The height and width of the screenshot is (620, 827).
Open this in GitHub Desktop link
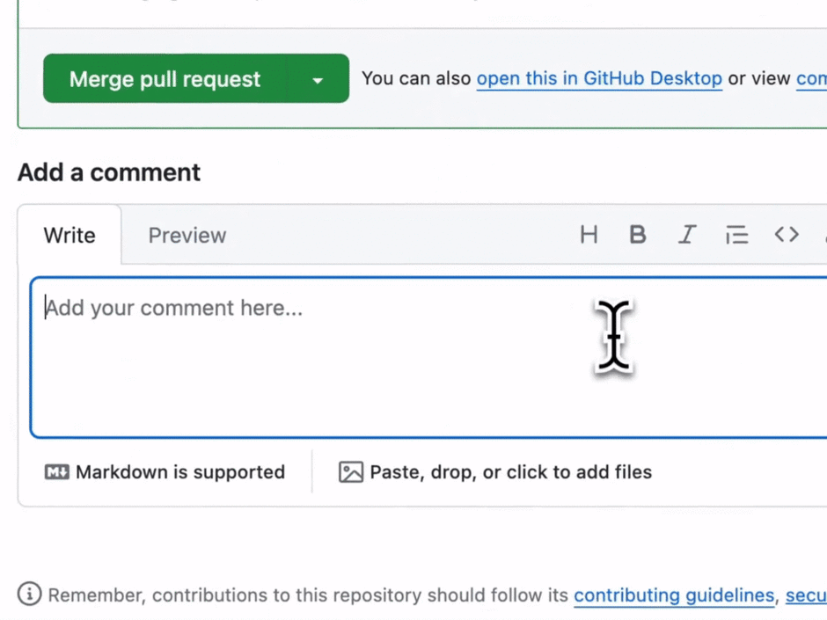pyautogui.click(x=599, y=78)
